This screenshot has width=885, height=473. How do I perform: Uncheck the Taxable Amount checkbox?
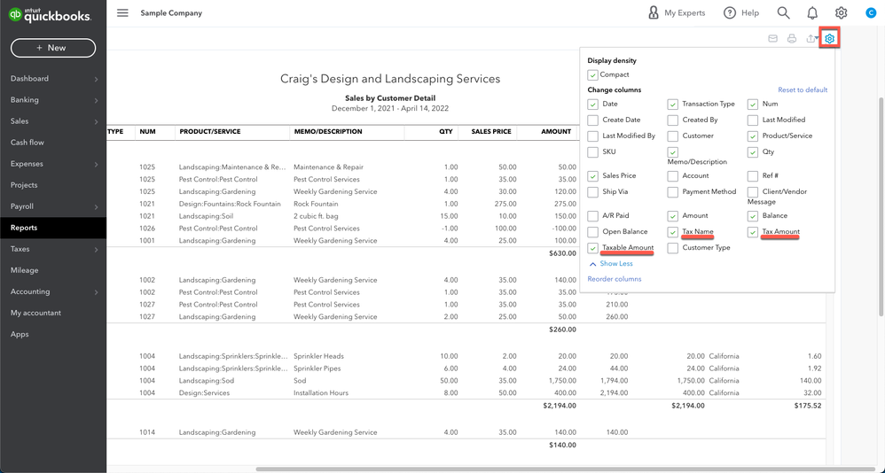tap(592, 247)
